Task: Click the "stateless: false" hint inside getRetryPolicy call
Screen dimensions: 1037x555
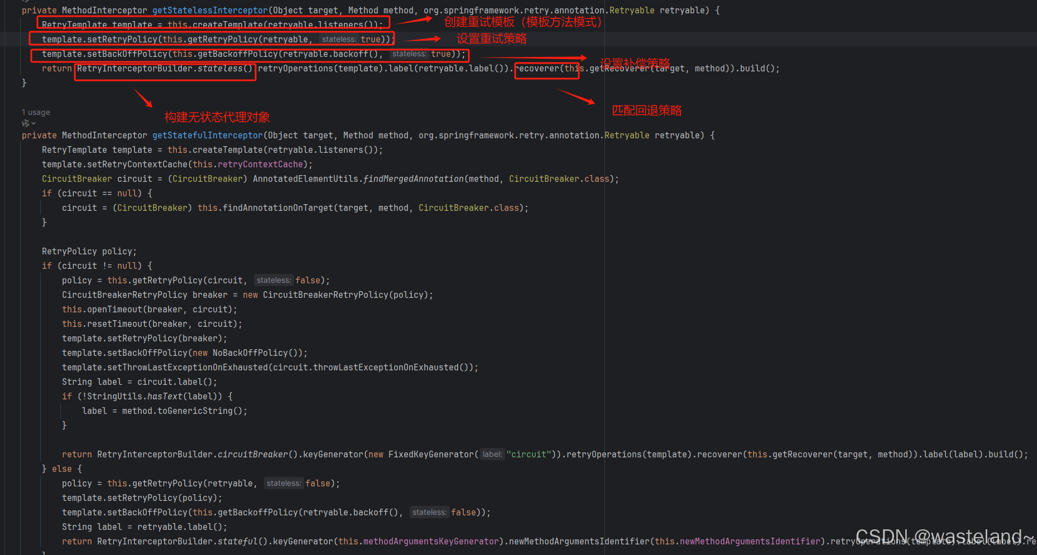Action: point(273,280)
